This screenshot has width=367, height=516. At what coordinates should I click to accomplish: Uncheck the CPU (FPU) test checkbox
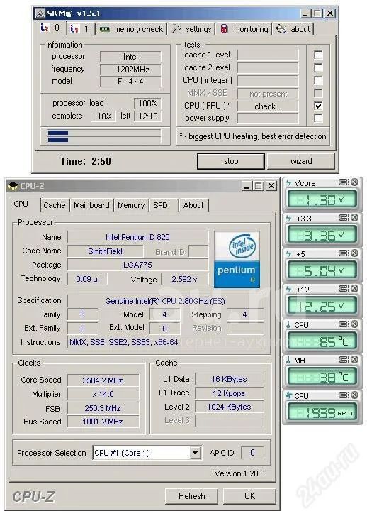click(x=318, y=106)
